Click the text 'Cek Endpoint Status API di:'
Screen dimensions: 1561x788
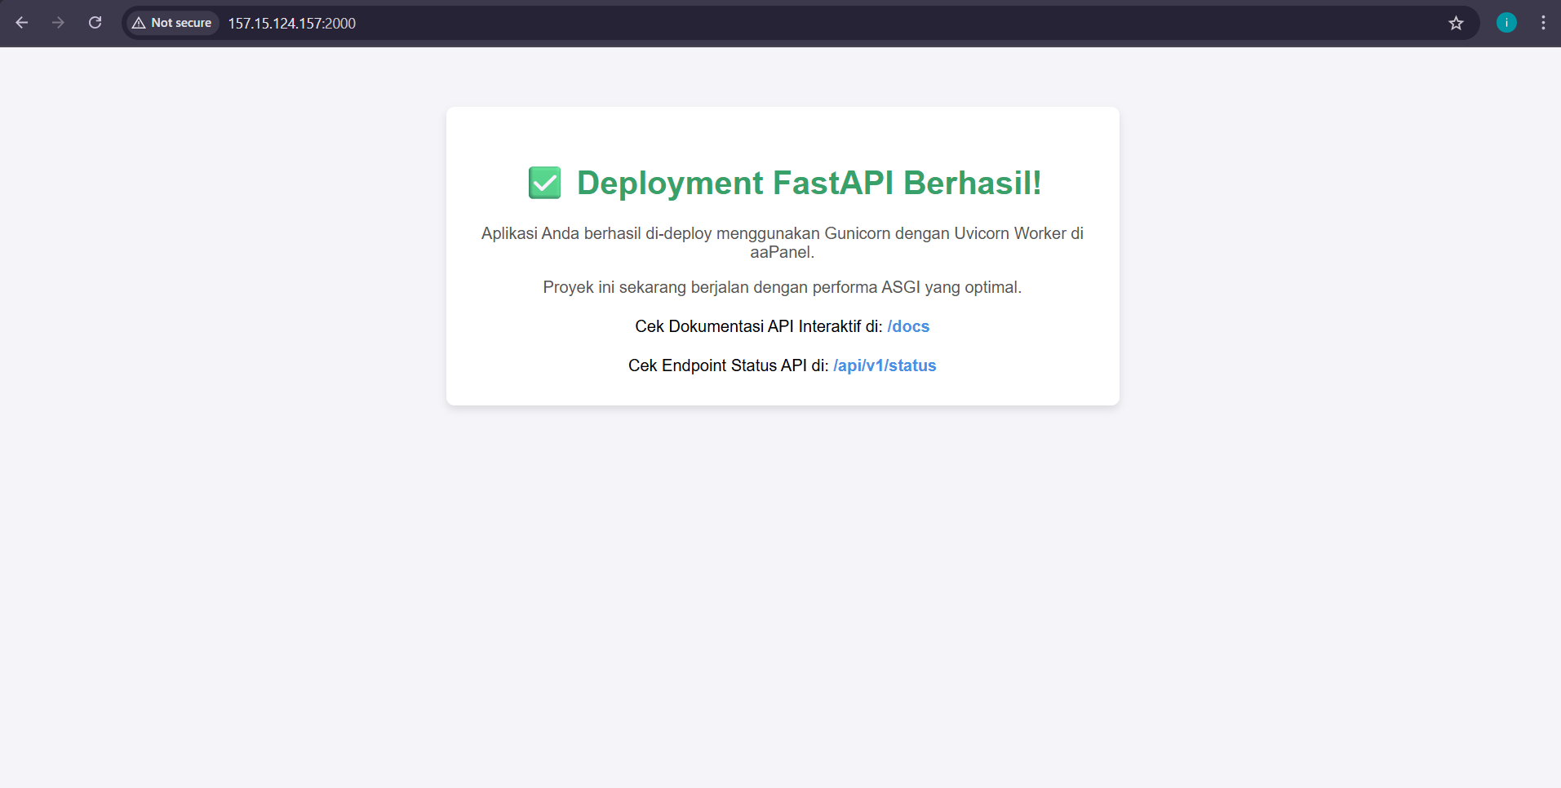(729, 365)
